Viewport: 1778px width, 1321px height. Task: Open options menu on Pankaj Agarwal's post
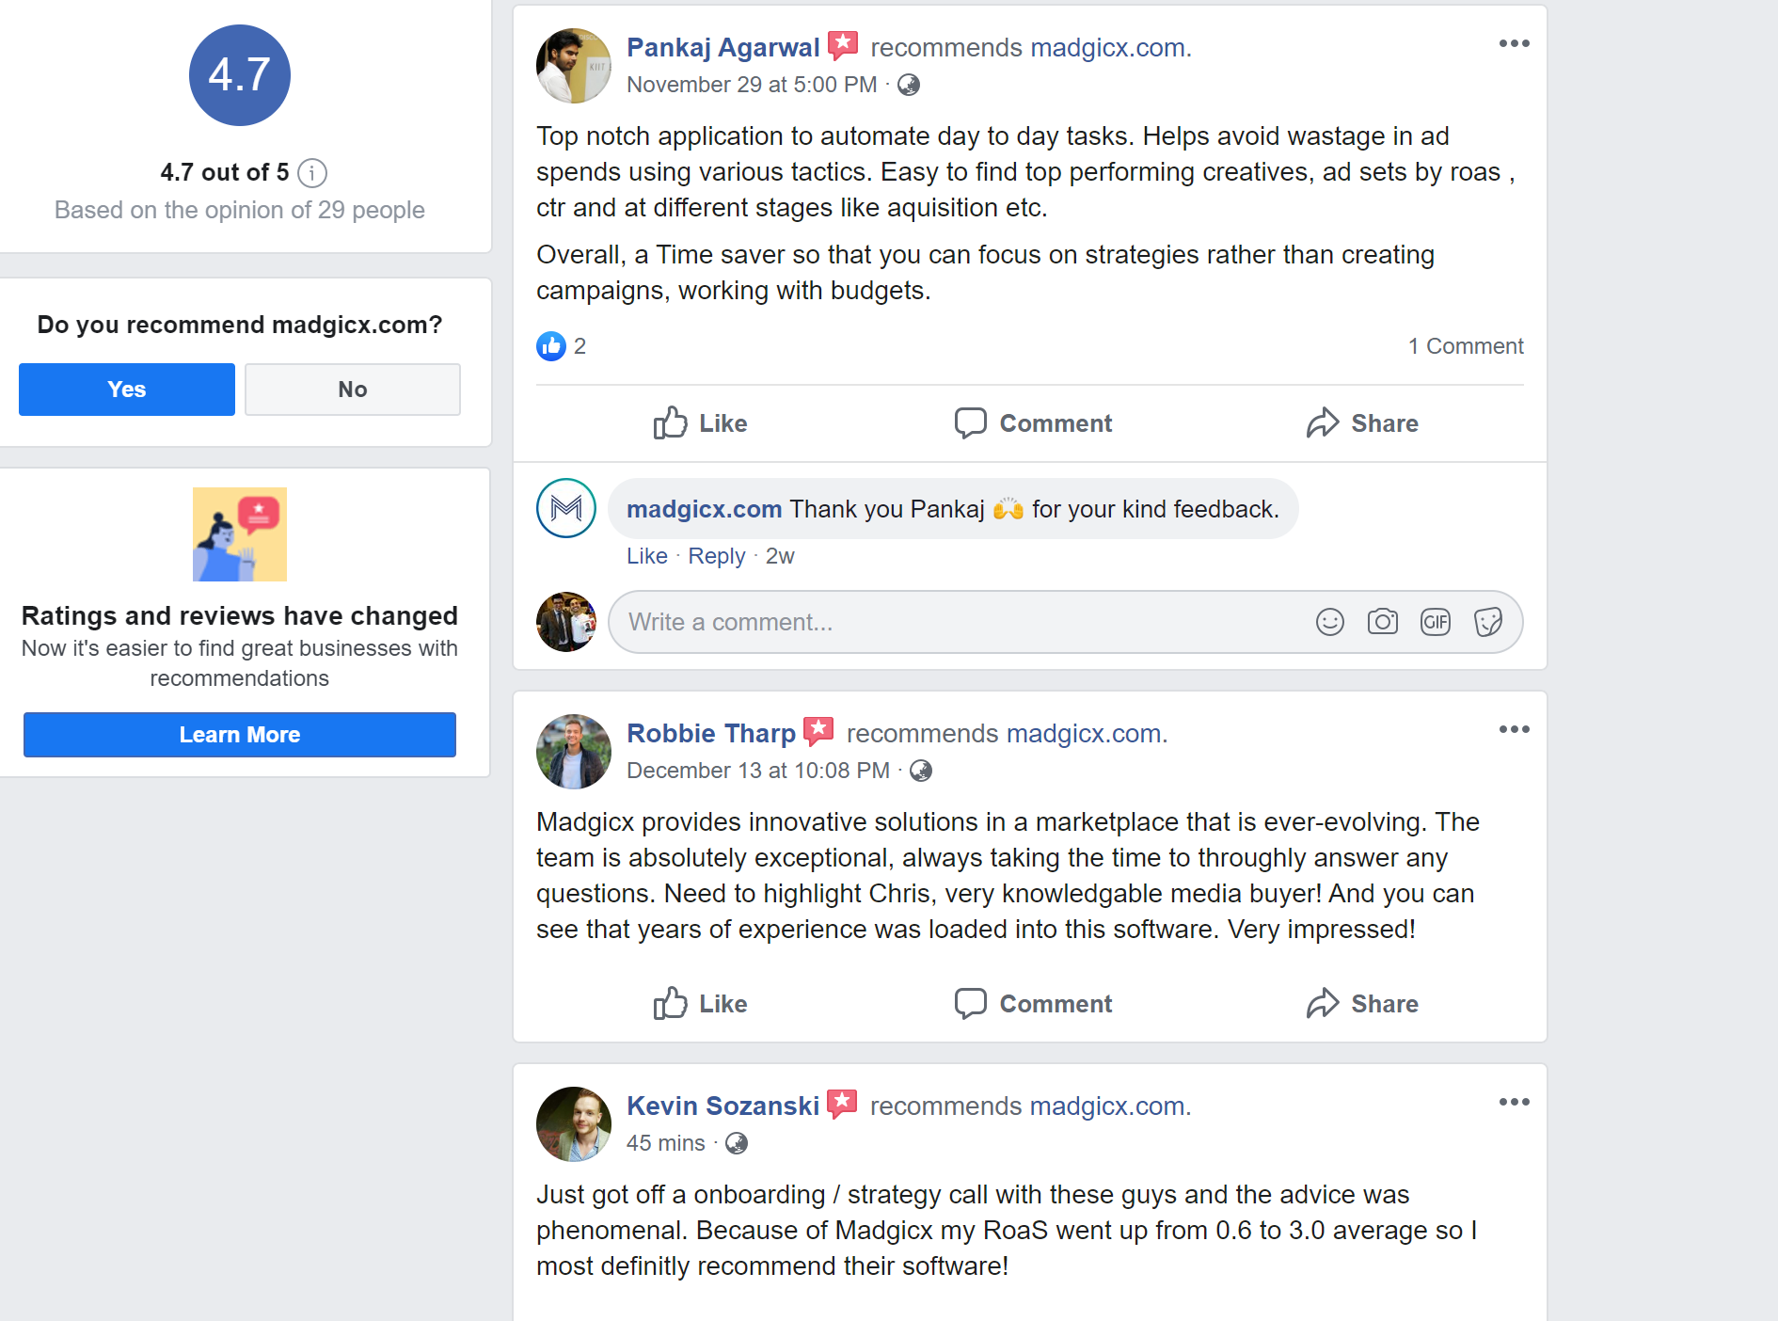pos(1514,44)
